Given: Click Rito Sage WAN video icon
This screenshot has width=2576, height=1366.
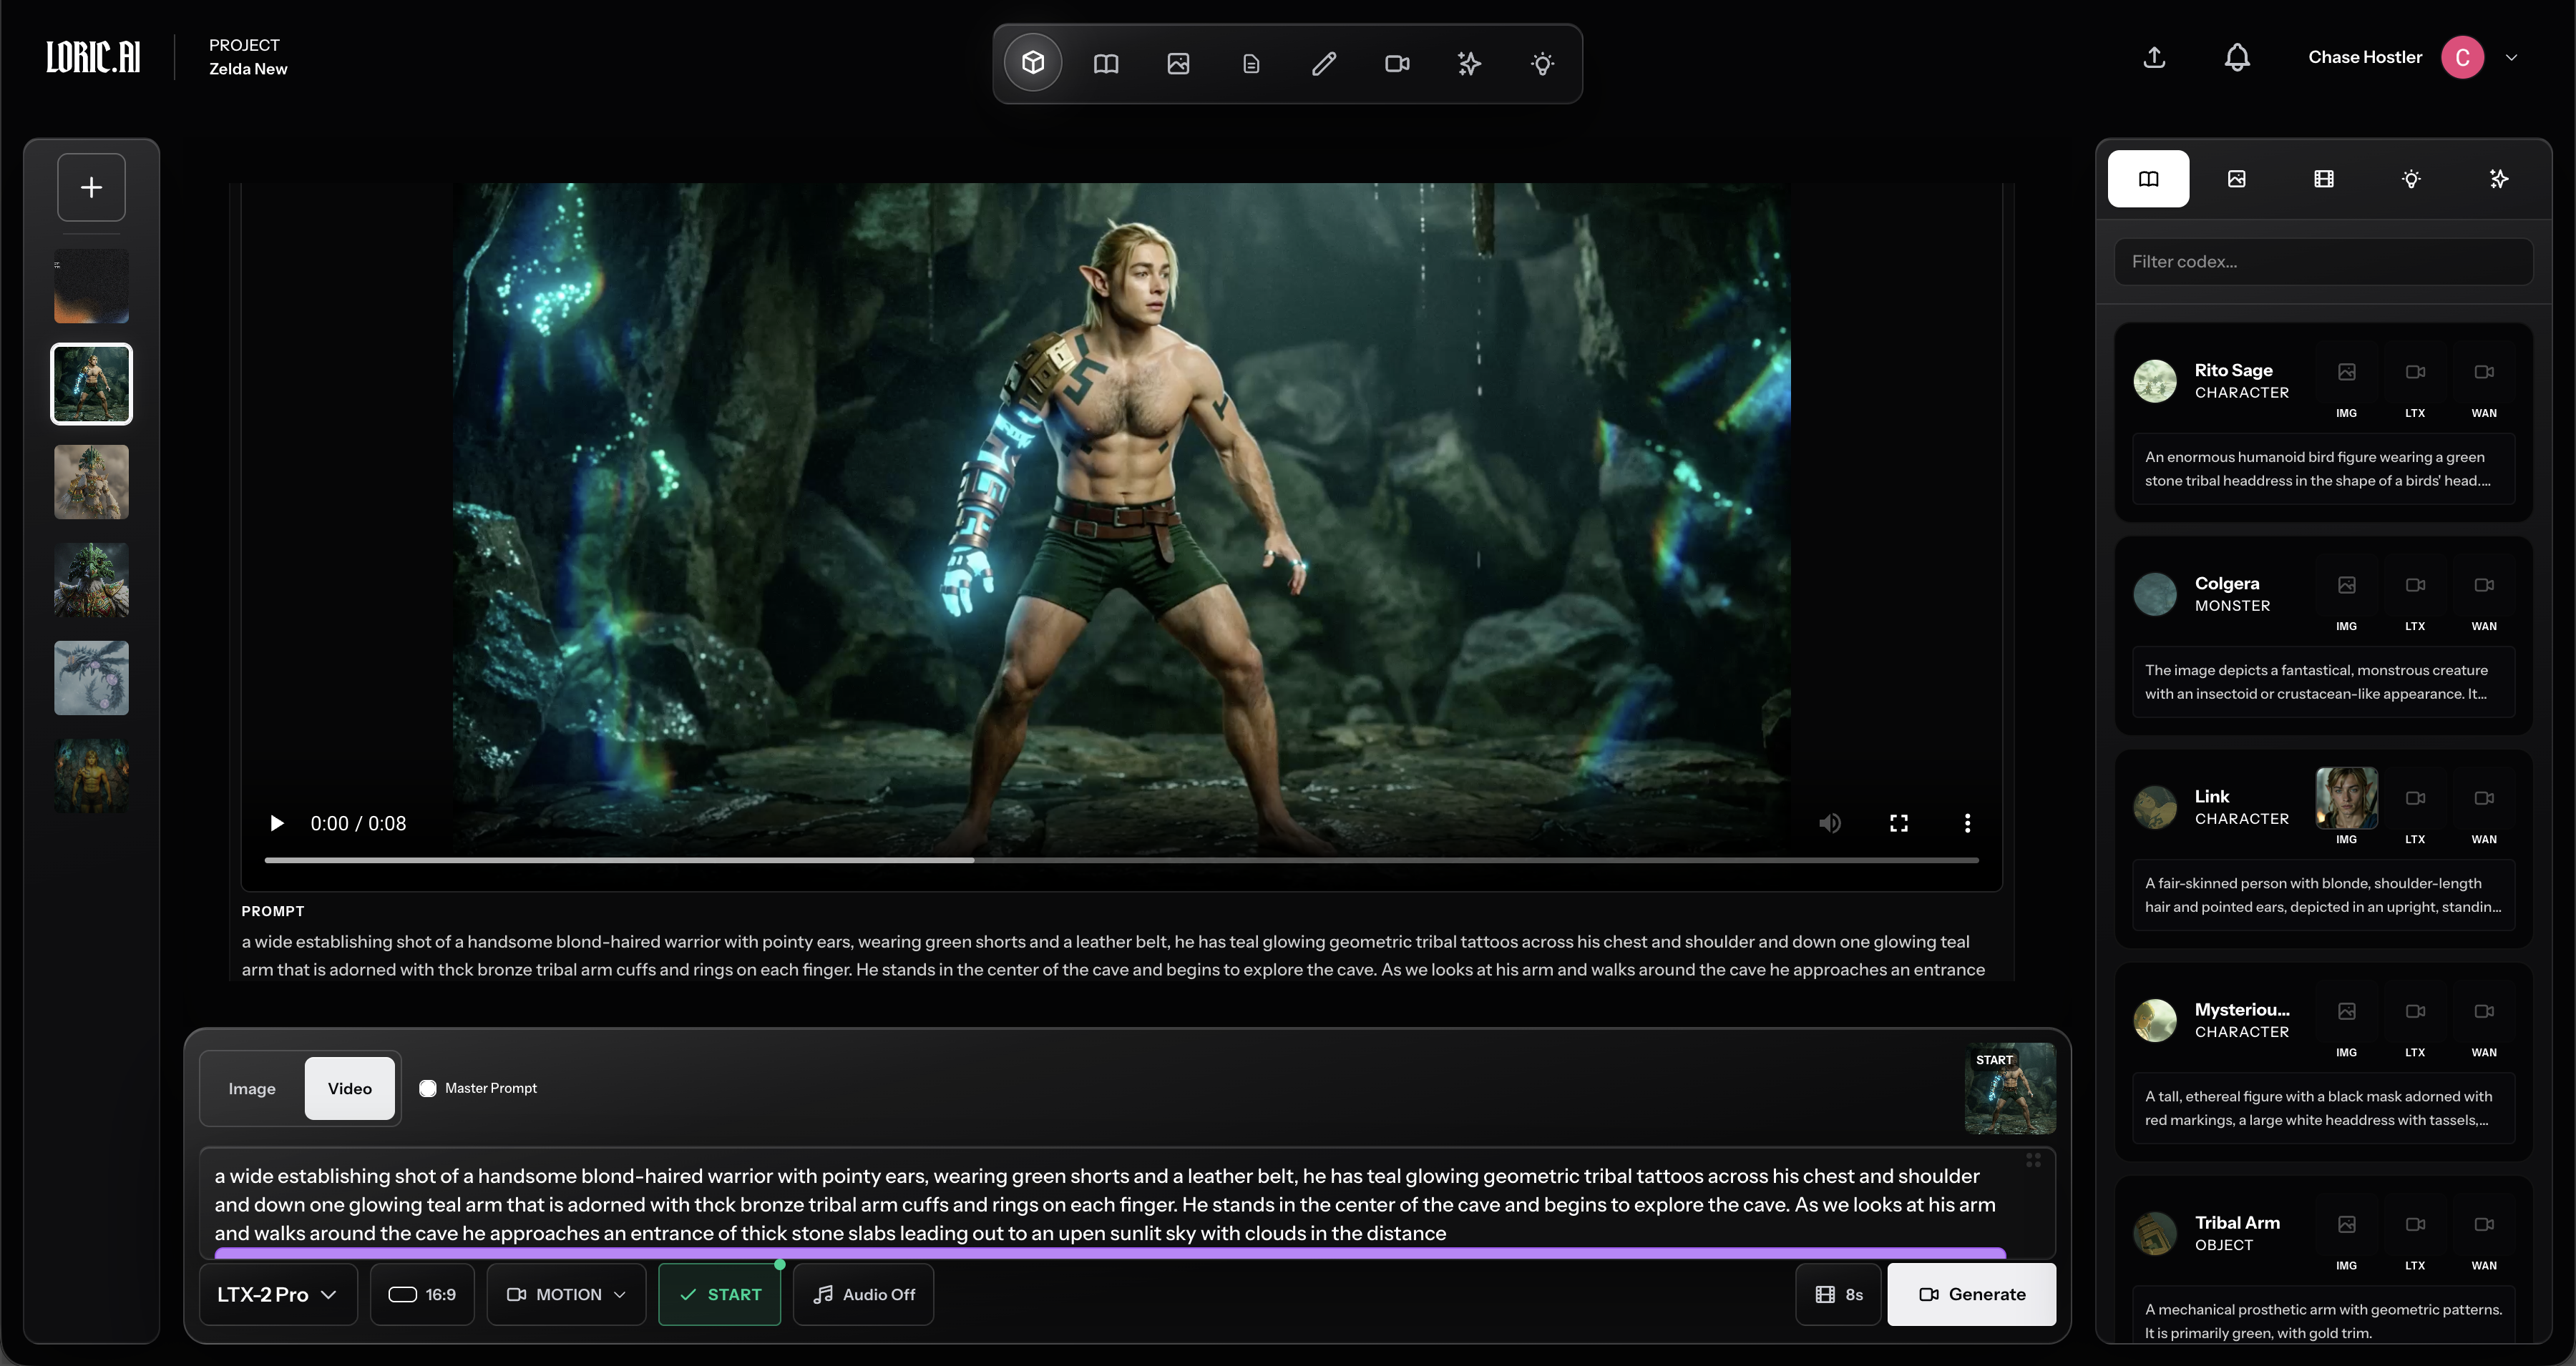Looking at the screenshot, I should point(2484,373).
